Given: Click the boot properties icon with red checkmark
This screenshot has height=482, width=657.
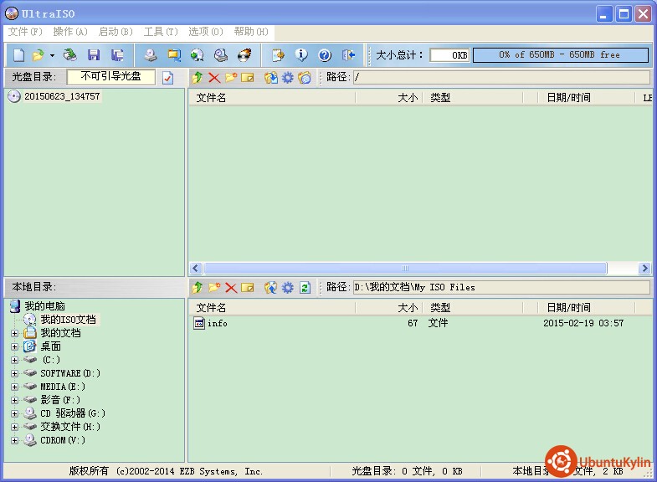Looking at the screenshot, I should click(x=167, y=78).
